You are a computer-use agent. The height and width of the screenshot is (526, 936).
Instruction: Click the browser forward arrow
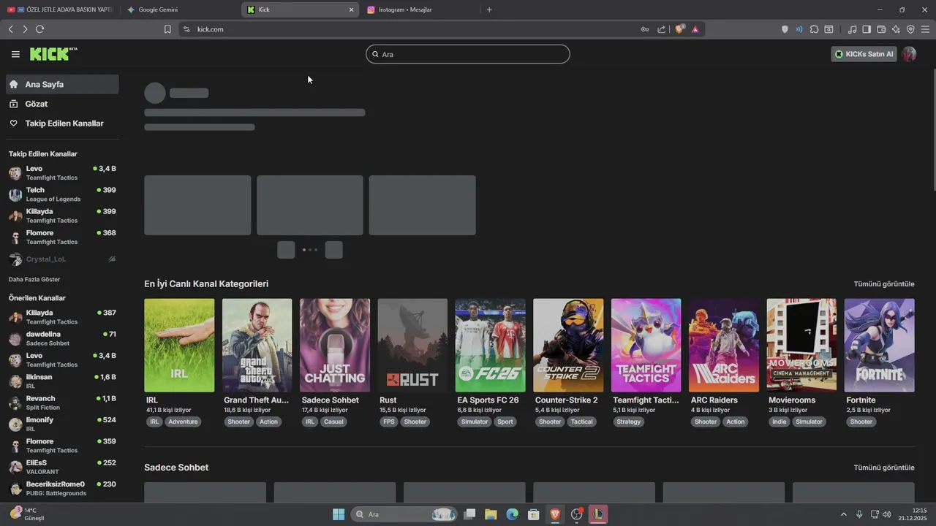25,29
